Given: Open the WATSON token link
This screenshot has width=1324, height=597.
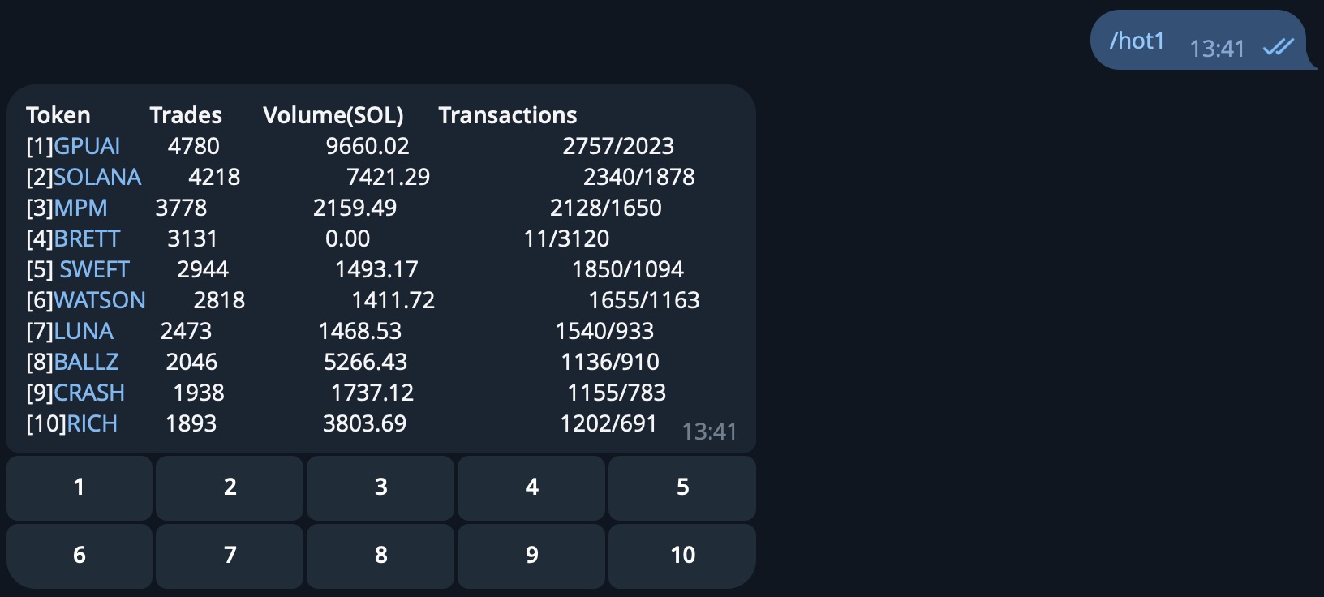Looking at the screenshot, I should pos(100,300).
